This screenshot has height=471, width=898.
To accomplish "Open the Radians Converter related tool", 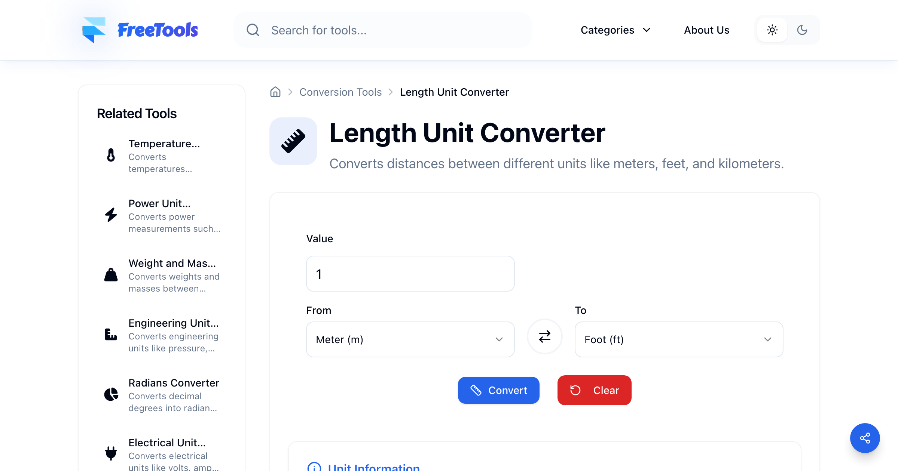I will (x=162, y=395).
